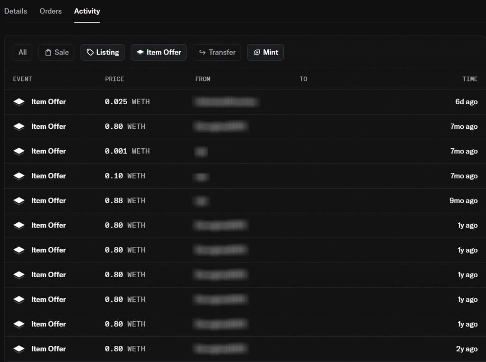486x362 pixels.
Task: Open sender profile for 0.025 WETH offer
Action: point(226,102)
